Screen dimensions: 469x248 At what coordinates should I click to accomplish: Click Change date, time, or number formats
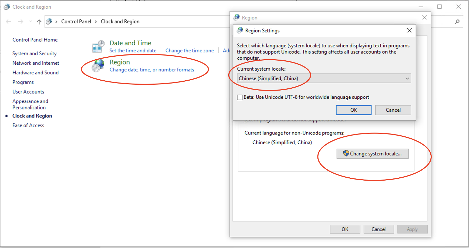click(x=152, y=70)
